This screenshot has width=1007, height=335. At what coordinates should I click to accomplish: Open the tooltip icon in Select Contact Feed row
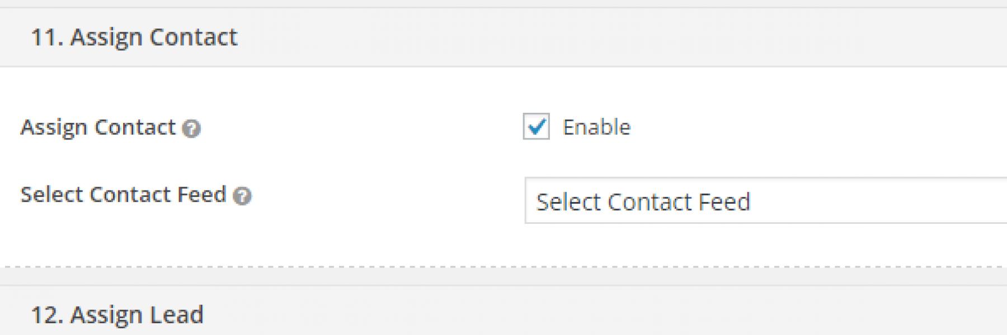[242, 196]
